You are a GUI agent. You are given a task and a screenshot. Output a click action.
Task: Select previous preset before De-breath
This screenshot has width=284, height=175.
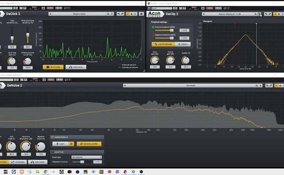(x=125, y=86)
